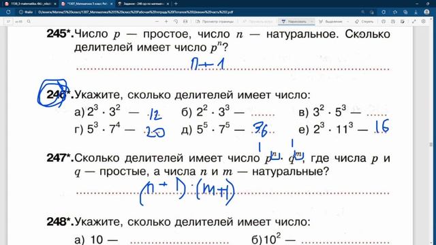The image size is (436, 245).
Task: Print the PDF document
Action: pyautogui.click(x=384, y=21)
